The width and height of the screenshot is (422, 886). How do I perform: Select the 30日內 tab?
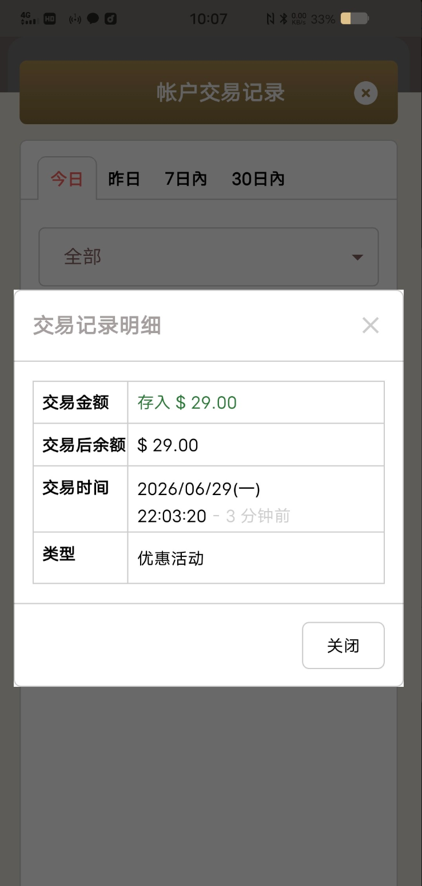[x=258, y=179]
